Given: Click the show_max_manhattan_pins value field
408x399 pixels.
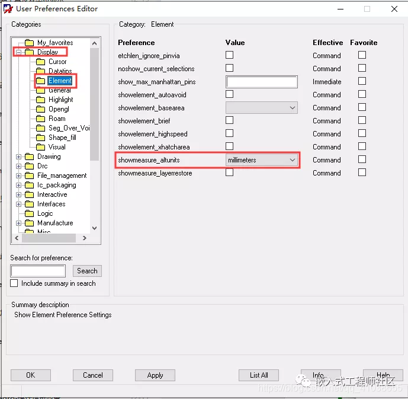Looking at the screenshot, I should [262, 82].
